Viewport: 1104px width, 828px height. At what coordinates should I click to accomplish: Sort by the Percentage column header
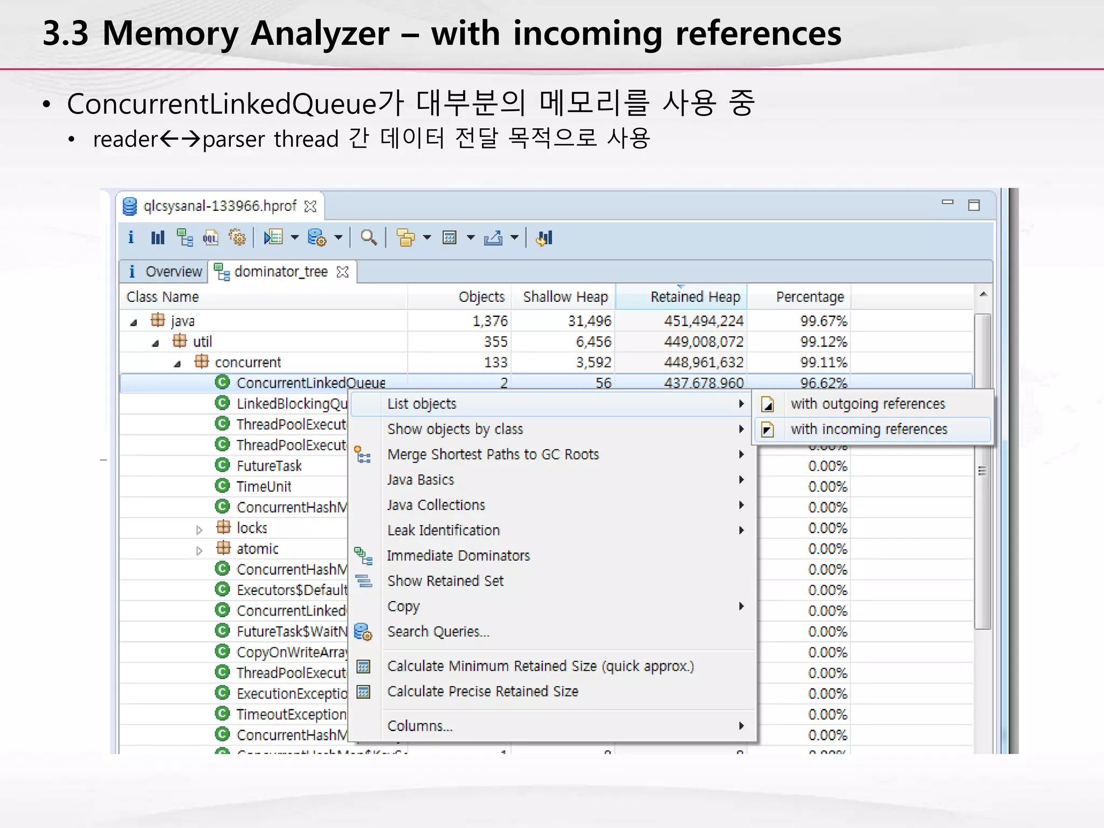tap(799, 296)
